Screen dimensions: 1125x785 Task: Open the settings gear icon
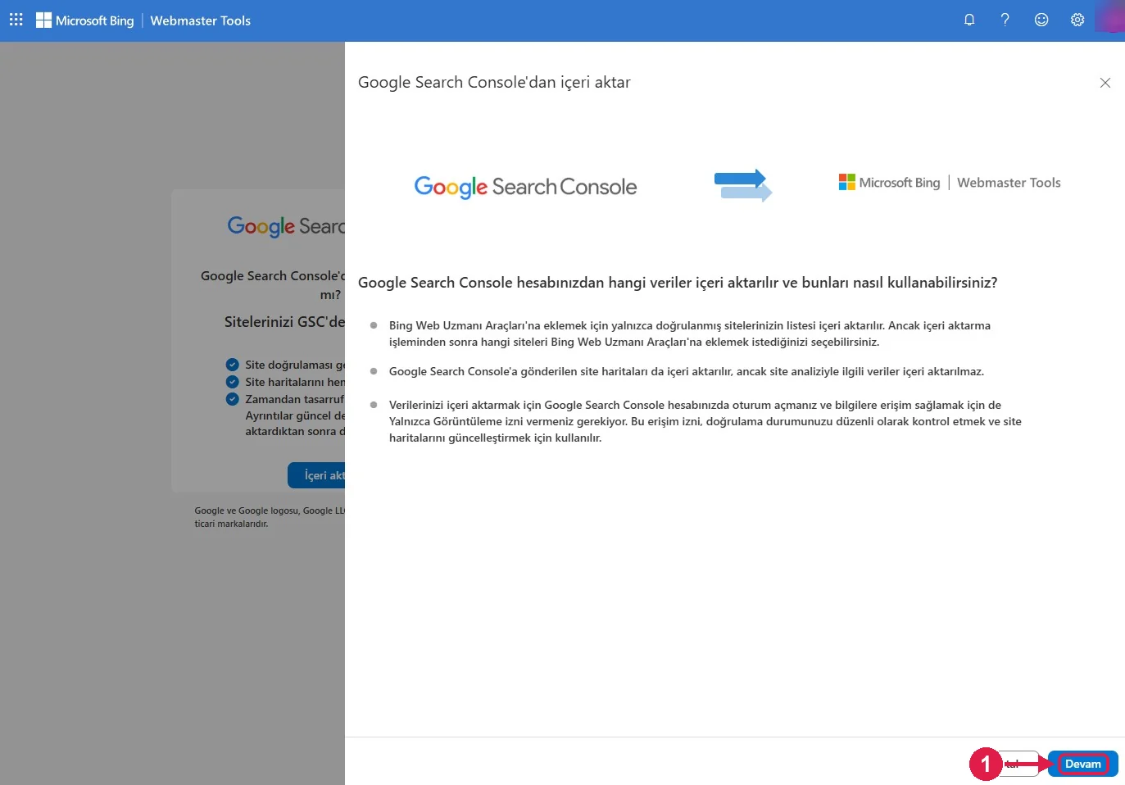click(x=1077, y=20)
